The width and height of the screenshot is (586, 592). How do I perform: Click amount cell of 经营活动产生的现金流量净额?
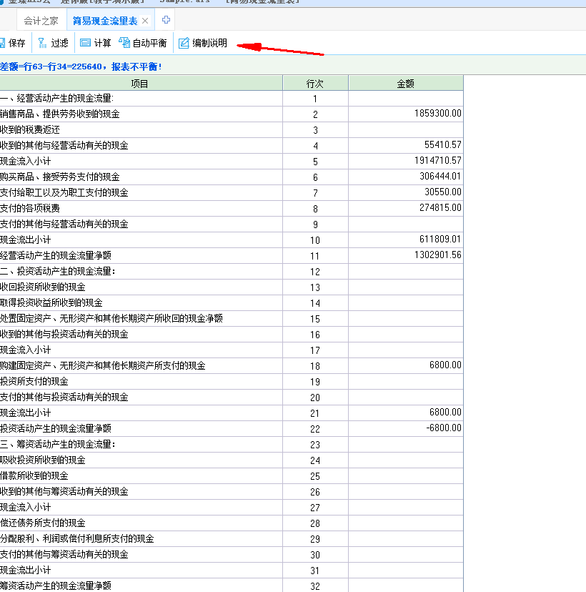405,255
